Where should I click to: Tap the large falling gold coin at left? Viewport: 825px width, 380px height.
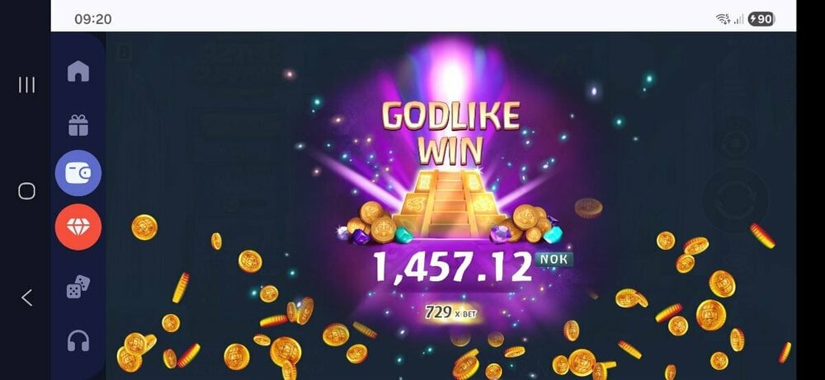click(x=144, y=227)
